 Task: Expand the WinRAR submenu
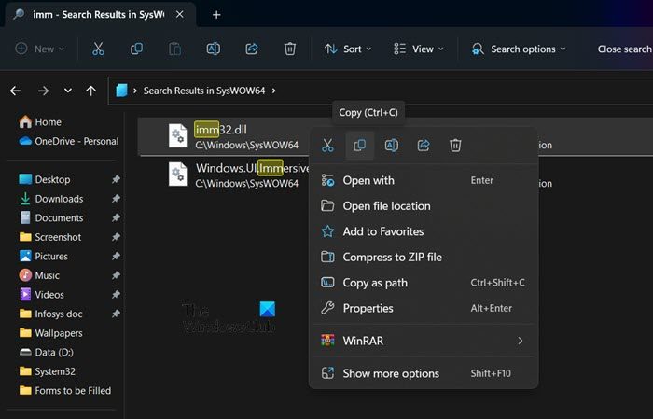(424, 341)
